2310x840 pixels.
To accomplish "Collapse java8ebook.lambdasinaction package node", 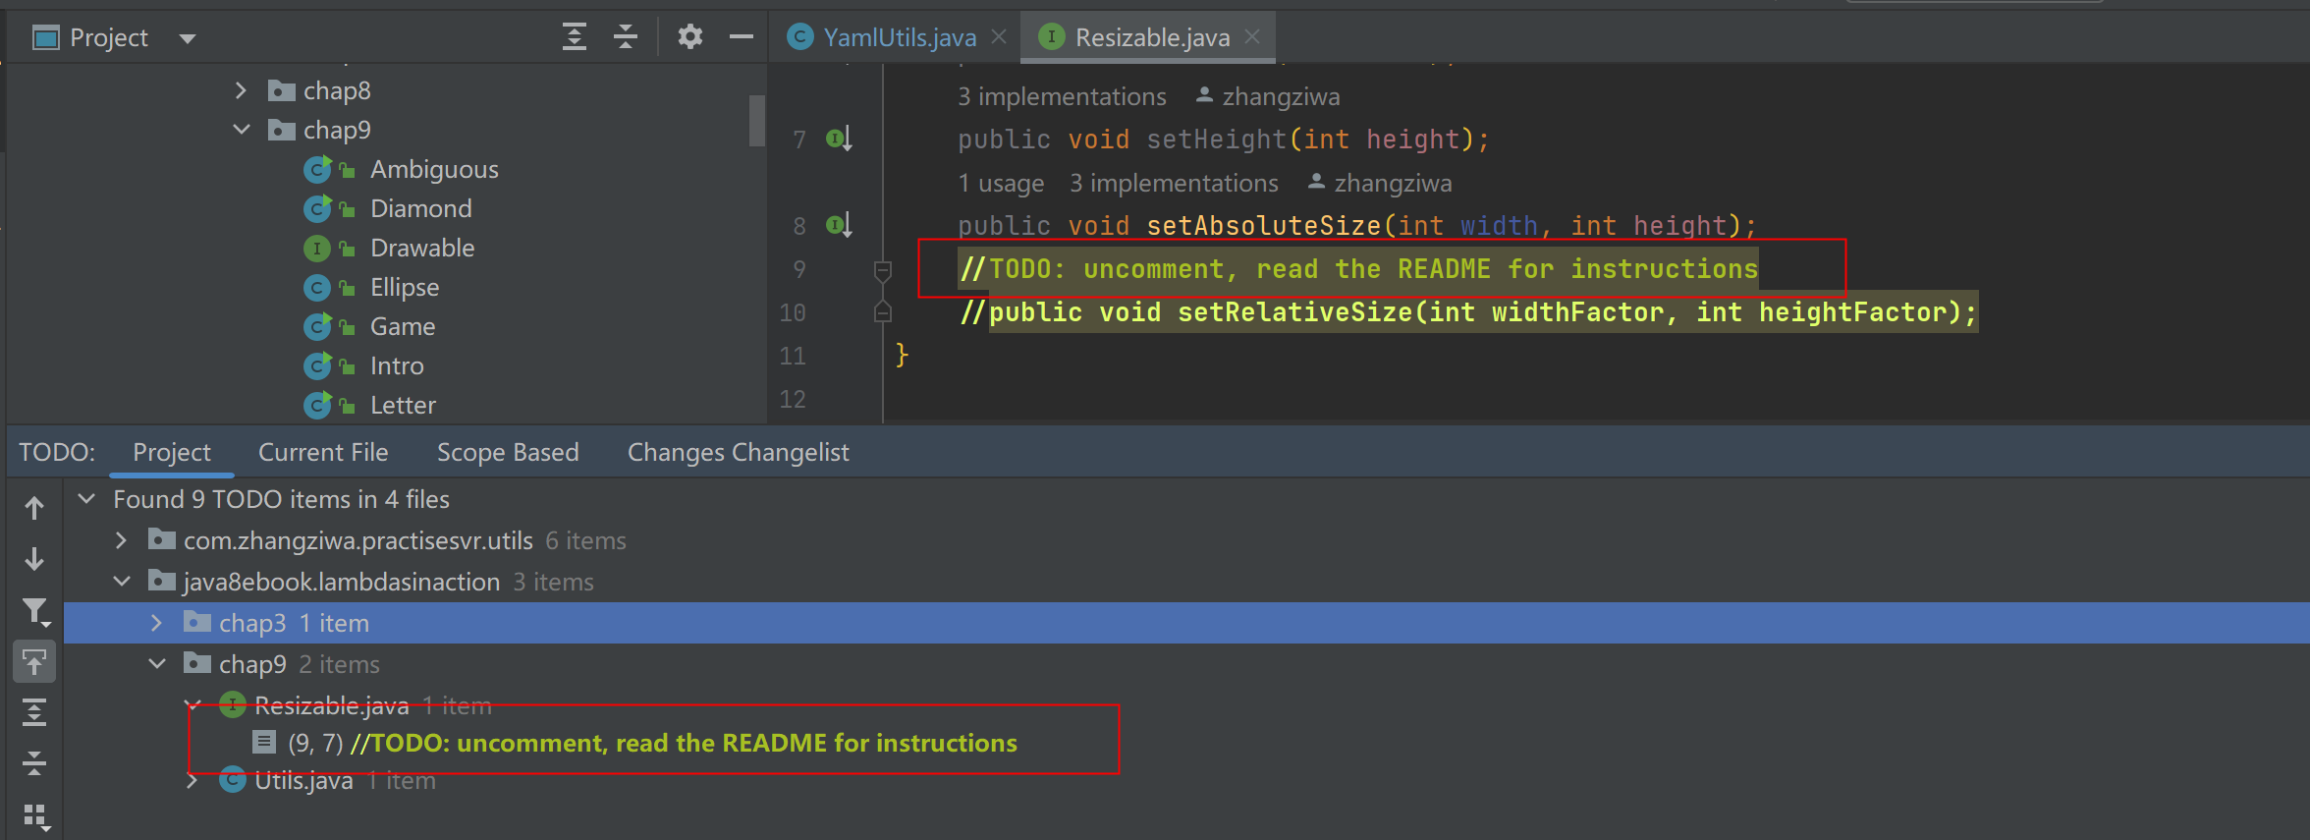I will coord(122,582).
